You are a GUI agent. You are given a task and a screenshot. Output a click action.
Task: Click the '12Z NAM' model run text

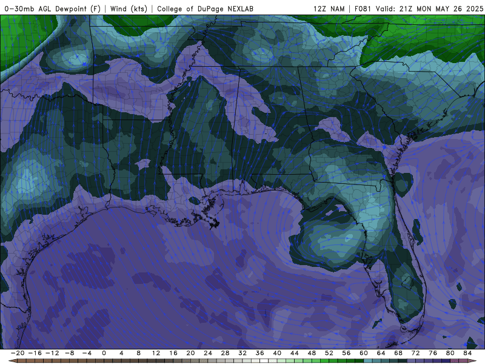pyautogui.click(x=329, y=8)
